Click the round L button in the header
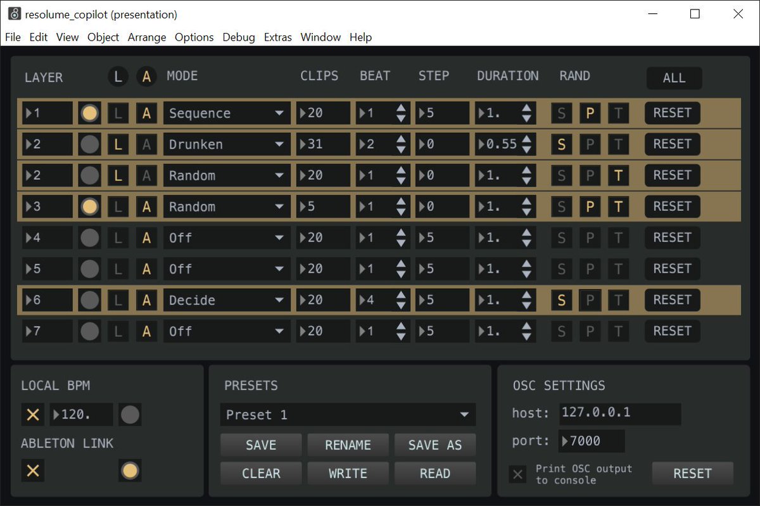760x506 pixels. coord(118,77)
